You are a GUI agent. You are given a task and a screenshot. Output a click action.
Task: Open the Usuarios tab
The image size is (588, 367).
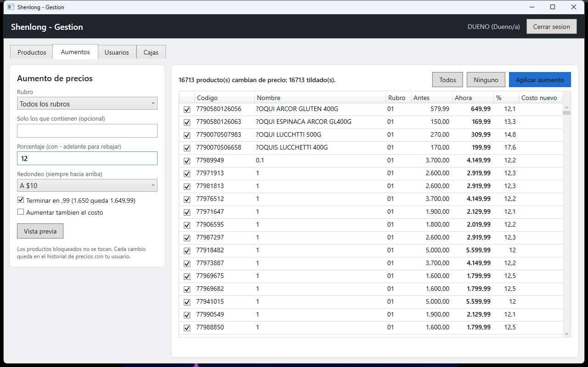(117, 52)
